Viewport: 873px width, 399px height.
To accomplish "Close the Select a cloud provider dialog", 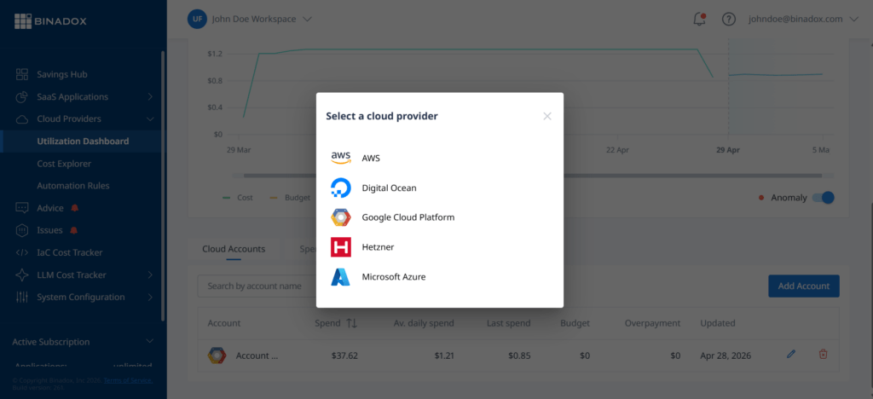I will [547, 116].
